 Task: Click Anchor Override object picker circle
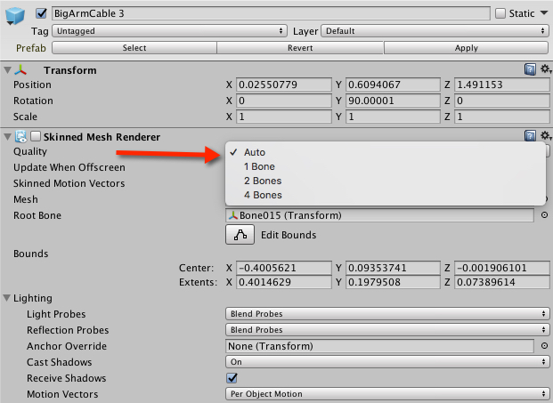click(x=544, y=346)
